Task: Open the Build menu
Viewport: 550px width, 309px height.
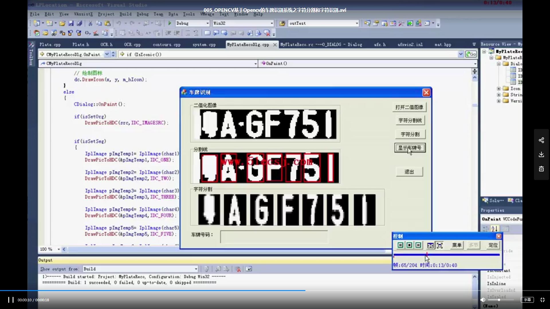Action: pos(125,14)
